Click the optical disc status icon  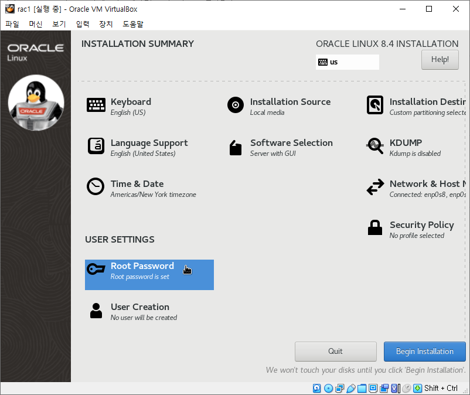tap(329, 389)
